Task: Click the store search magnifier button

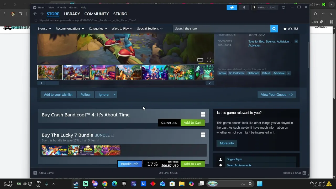Action: [x=274, y=29]
